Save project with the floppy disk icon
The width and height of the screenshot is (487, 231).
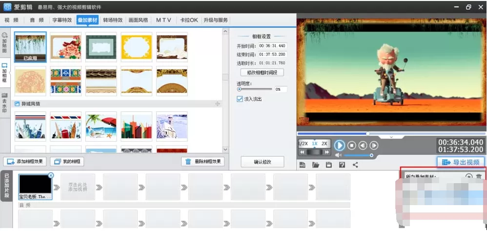click(328, 165)
